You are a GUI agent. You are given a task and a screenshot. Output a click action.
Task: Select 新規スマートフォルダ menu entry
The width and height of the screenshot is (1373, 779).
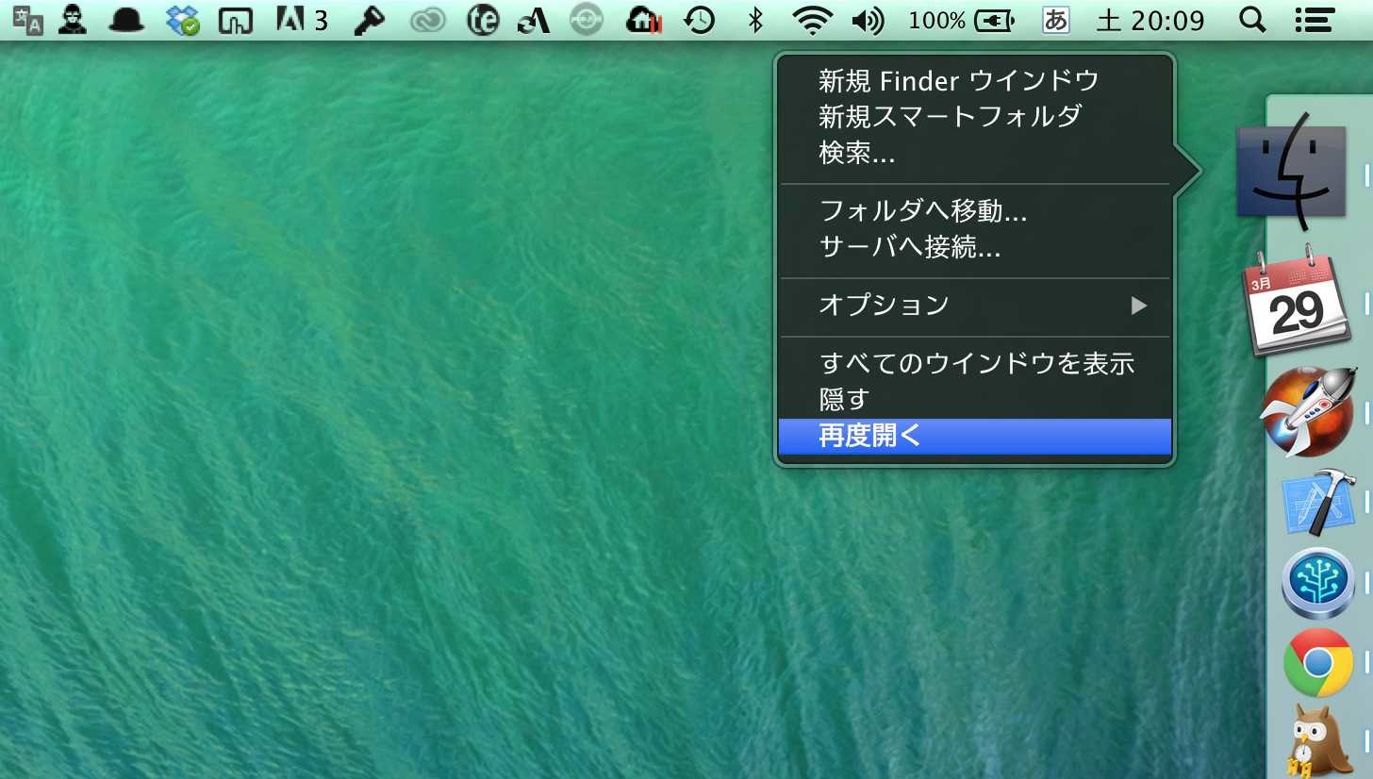click(975, 117)
